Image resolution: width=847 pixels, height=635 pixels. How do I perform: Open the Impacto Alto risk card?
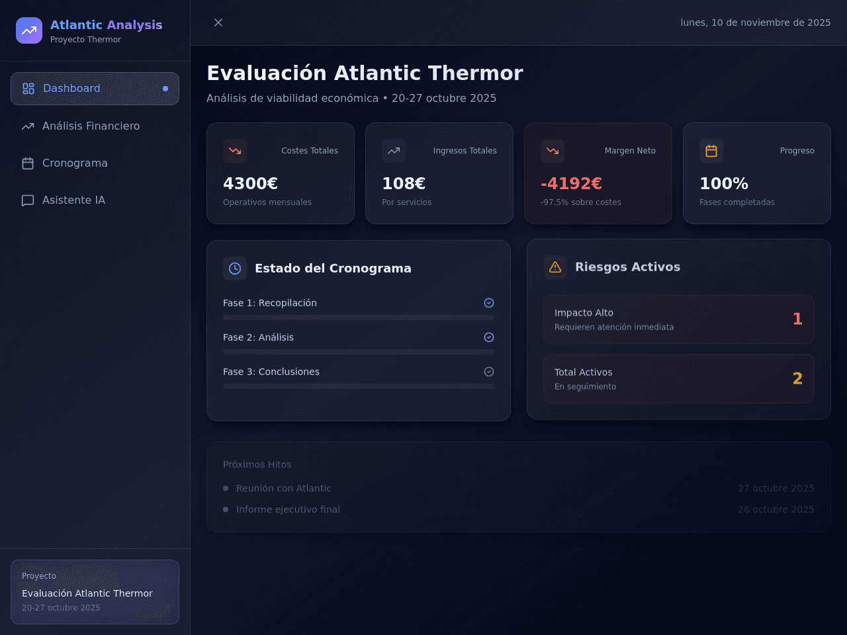coord(679,319)
